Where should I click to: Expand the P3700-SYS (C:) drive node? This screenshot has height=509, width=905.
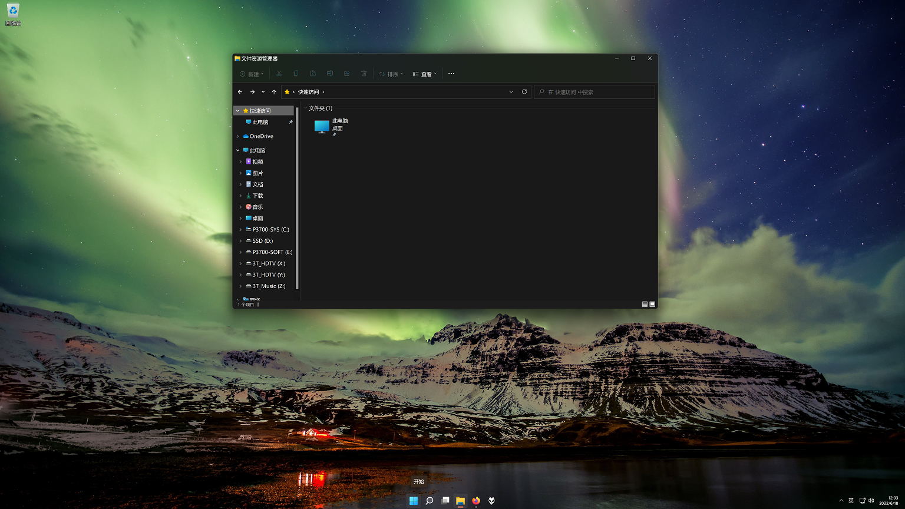point(240,229)
